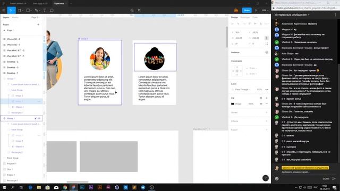The width and height of the screenshot is (340, 191).
Task: Click the Align horizontal centers icon
Action: (x=239, y=23)
